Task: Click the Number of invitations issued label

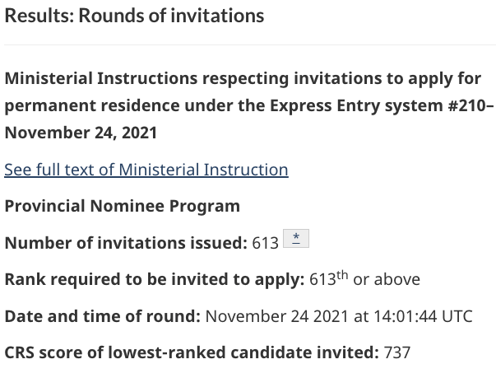Action: (126, 243)
